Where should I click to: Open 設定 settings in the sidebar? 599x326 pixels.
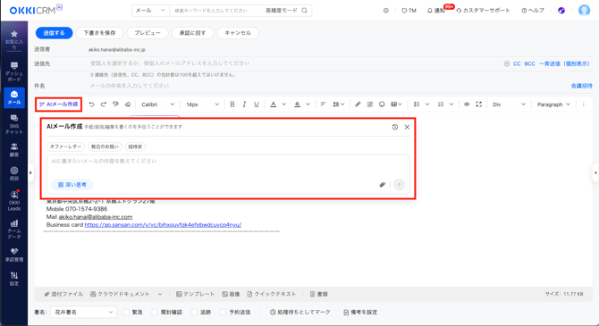coord(14,279)
